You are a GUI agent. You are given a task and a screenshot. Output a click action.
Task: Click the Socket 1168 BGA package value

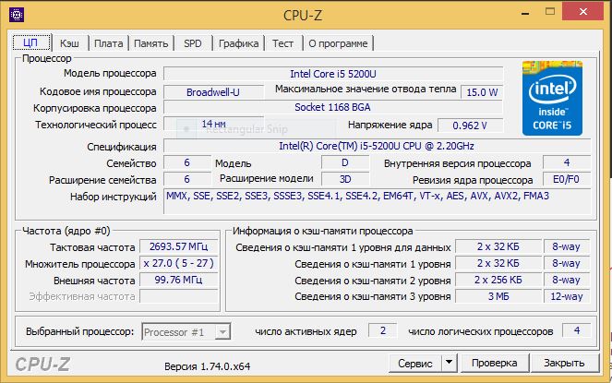click(333, 107)
